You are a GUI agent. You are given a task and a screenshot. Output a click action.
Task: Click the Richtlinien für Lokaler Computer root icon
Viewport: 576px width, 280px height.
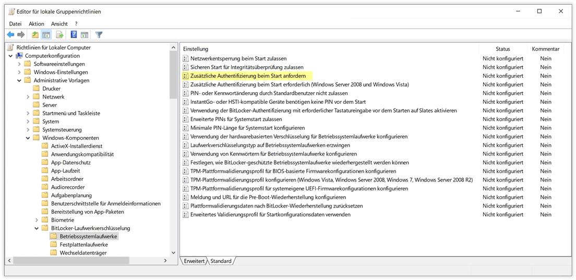click(10, 47)
